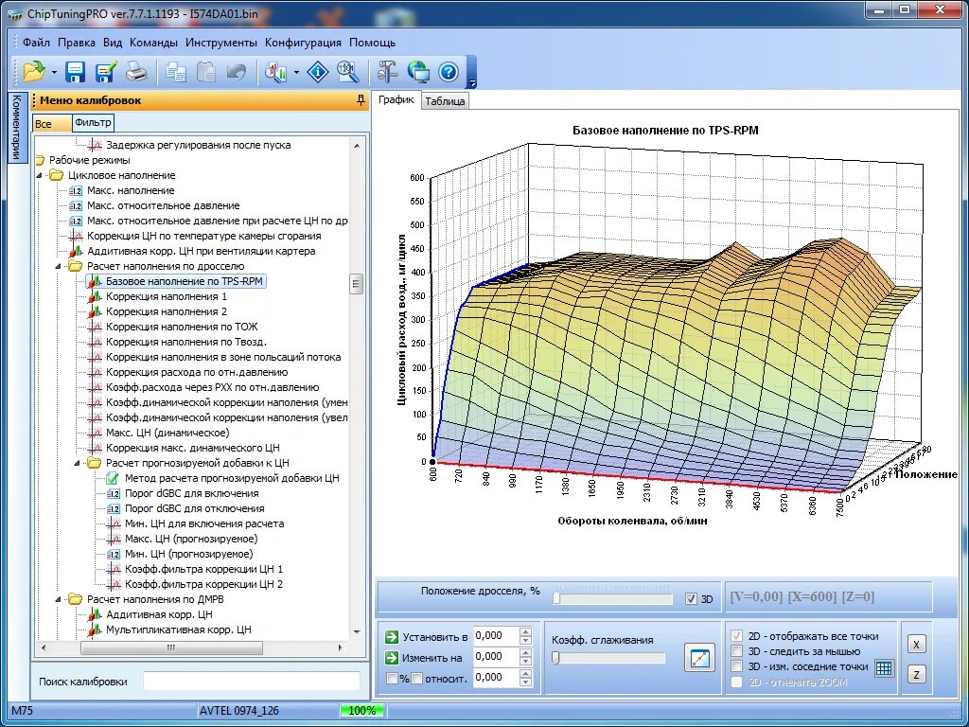This screenshot has width=969, height=727.
Task: Click the Copy toolbar icon
Action: click(x=176, y=72)
